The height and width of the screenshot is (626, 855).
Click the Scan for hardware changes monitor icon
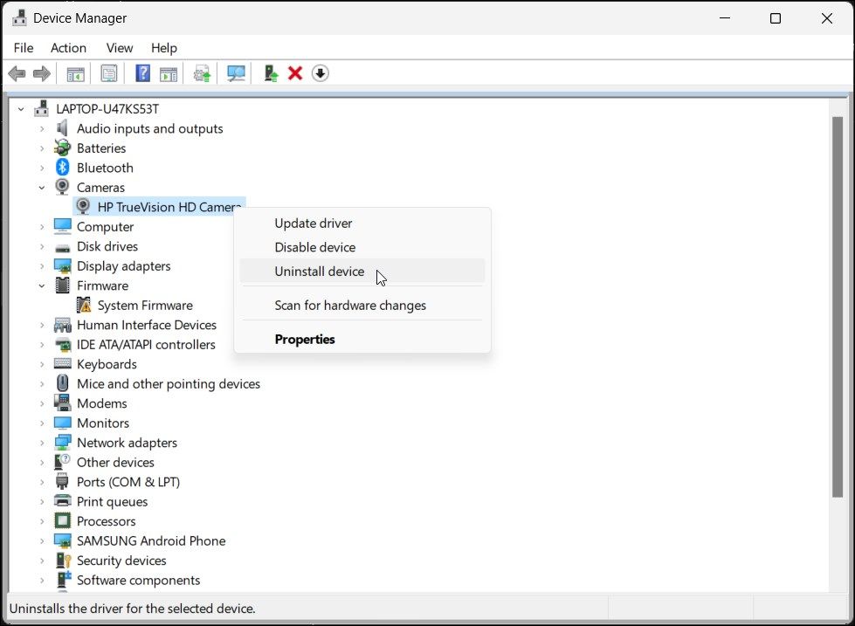236,73
